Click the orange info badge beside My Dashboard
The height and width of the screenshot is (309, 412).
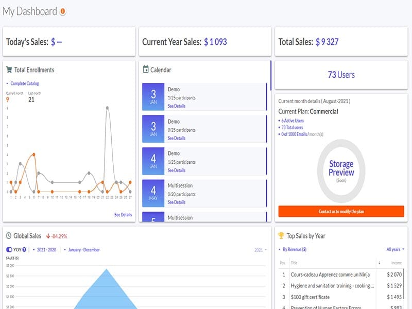point(63,11)
